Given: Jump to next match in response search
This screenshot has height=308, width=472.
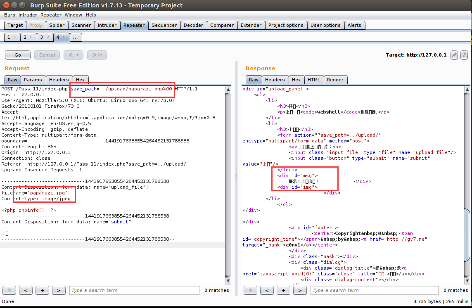Looking at the screenshot, I should (300, 290).
